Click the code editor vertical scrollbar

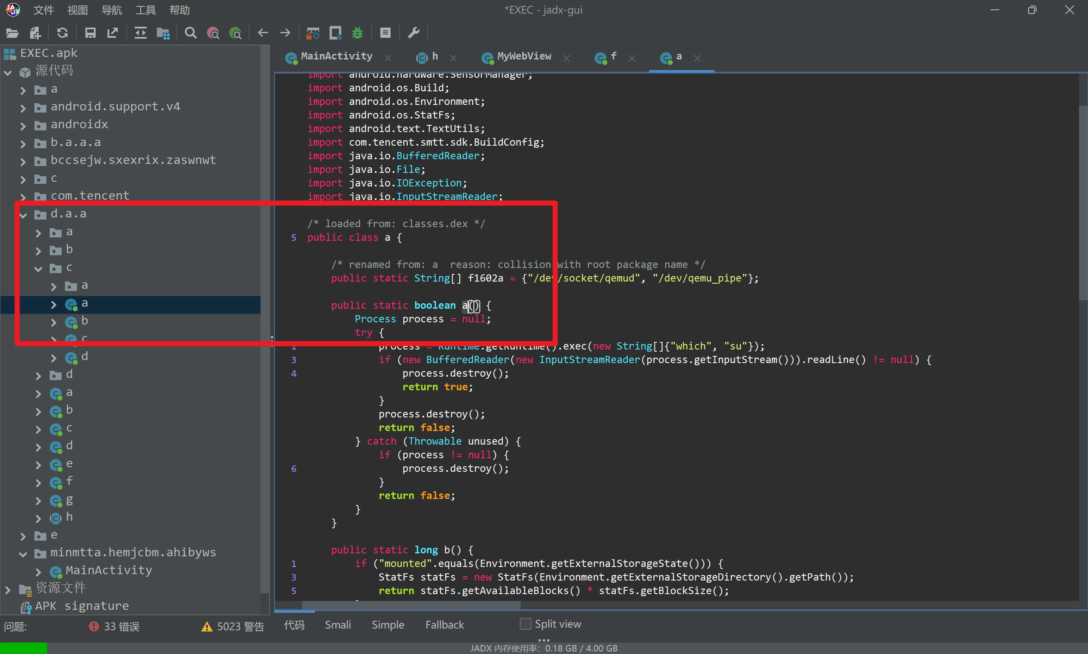1083,203
